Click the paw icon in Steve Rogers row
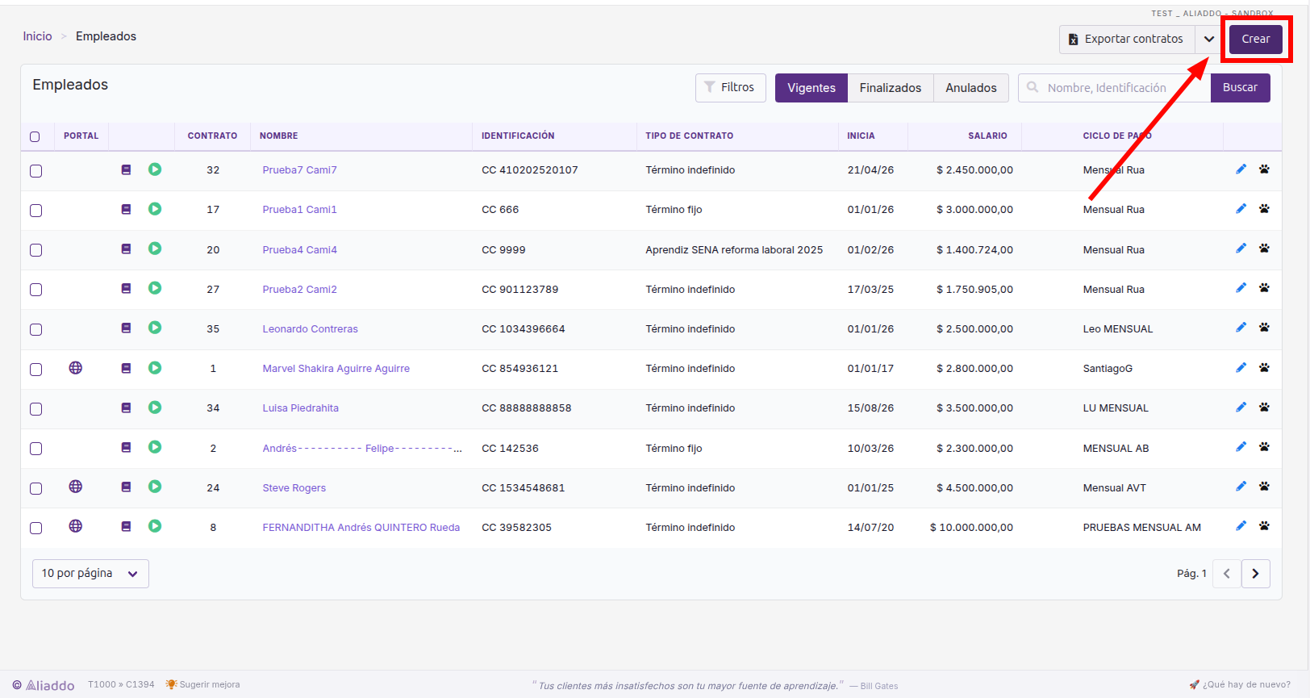 (x=1264, y=487)
